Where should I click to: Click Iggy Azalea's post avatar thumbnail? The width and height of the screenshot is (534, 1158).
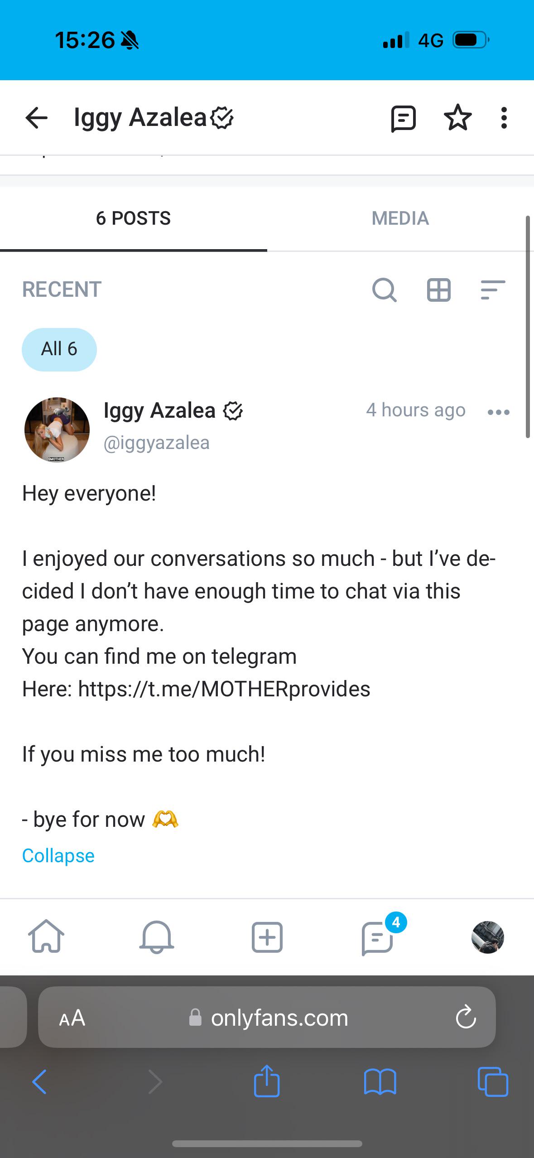(x=57, y=429)
